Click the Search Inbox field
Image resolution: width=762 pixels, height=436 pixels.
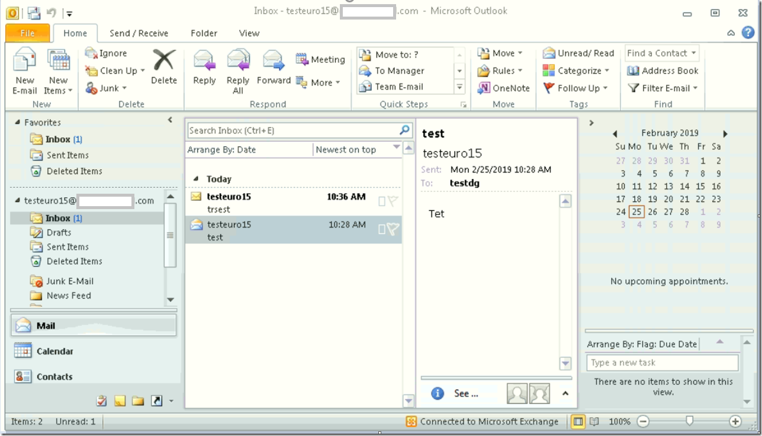[x=292, y=130]
